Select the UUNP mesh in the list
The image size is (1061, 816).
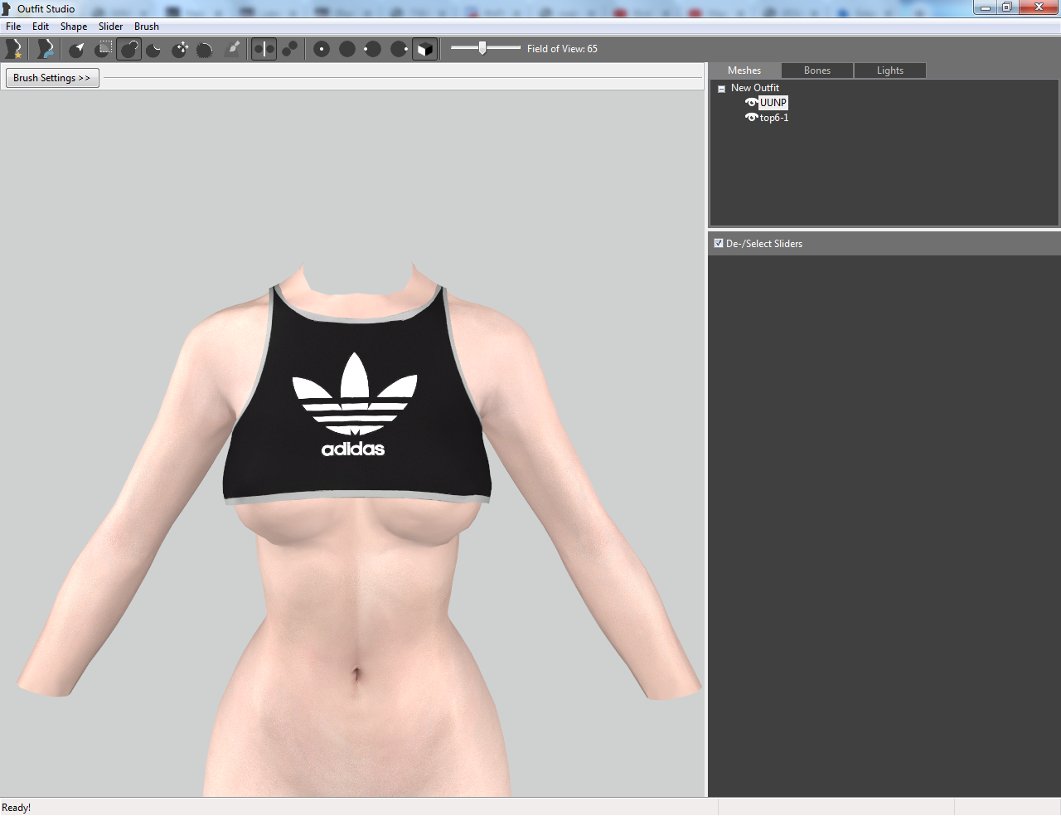tap(773, 103)
